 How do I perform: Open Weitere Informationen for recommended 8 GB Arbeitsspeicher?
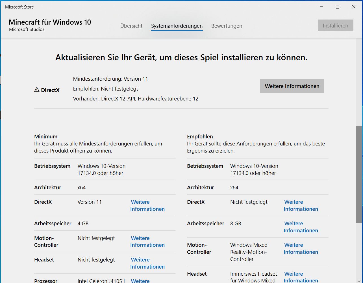pos(301,227)
